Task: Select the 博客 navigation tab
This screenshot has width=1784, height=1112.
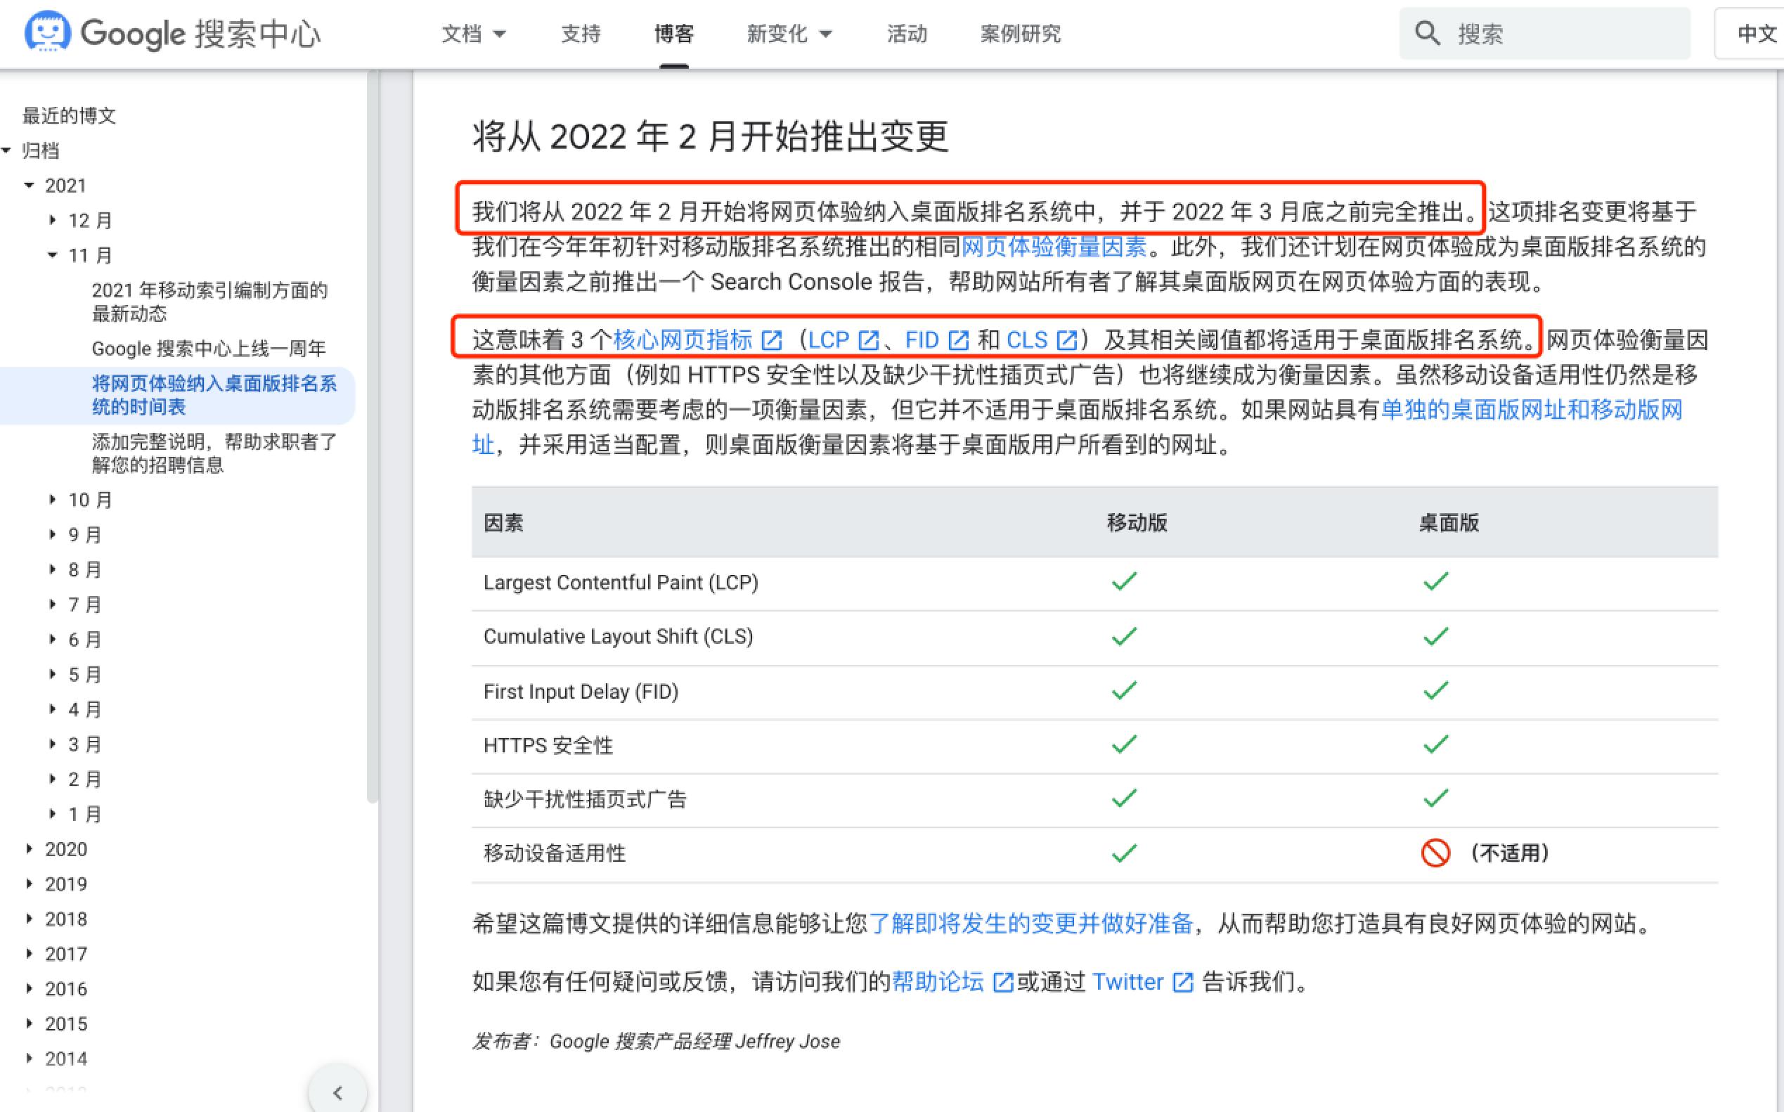Action: click(x=674, y=34)
